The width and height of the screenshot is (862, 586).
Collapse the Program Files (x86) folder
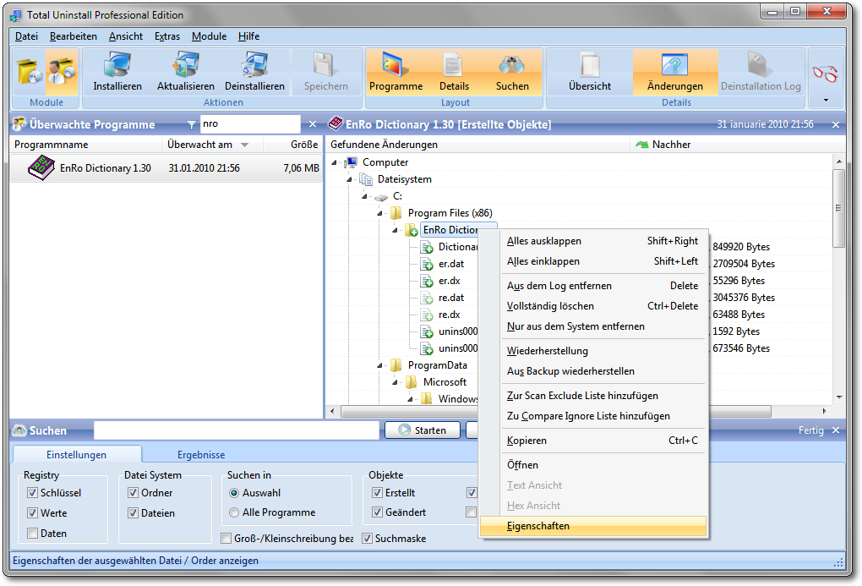[379, 213]
